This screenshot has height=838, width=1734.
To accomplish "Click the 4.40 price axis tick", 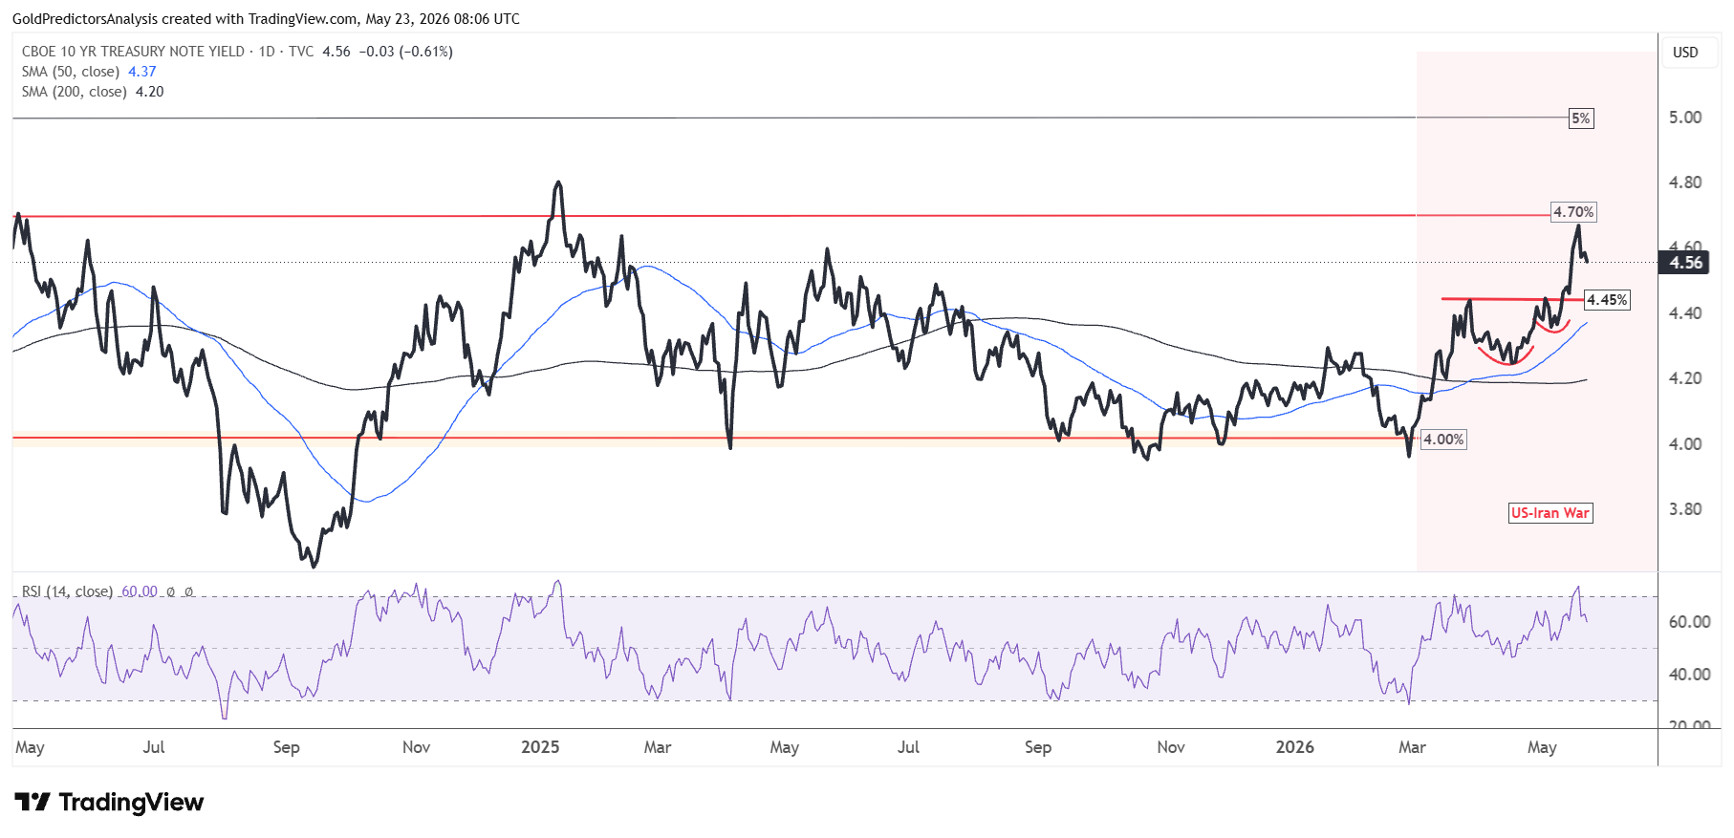I will [x=1685, y=313].
